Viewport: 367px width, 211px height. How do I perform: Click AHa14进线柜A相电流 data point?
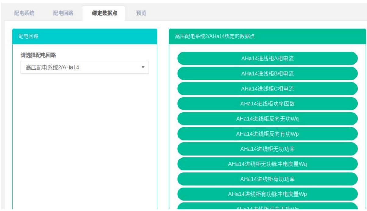coord(267,59)
